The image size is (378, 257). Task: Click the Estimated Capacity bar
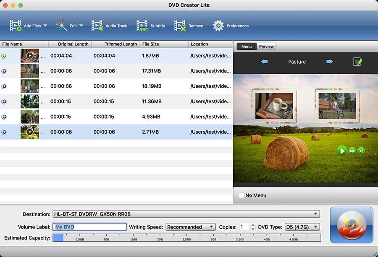tap(188, 238)
